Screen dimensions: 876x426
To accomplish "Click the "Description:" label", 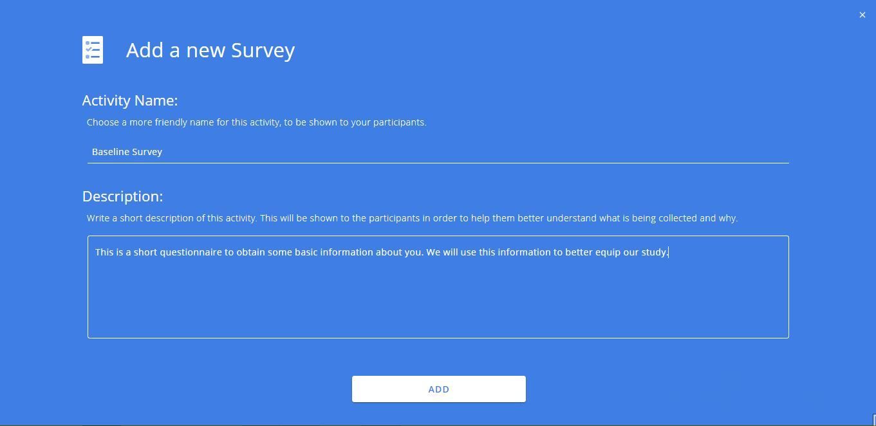I will tap(122, 196).
